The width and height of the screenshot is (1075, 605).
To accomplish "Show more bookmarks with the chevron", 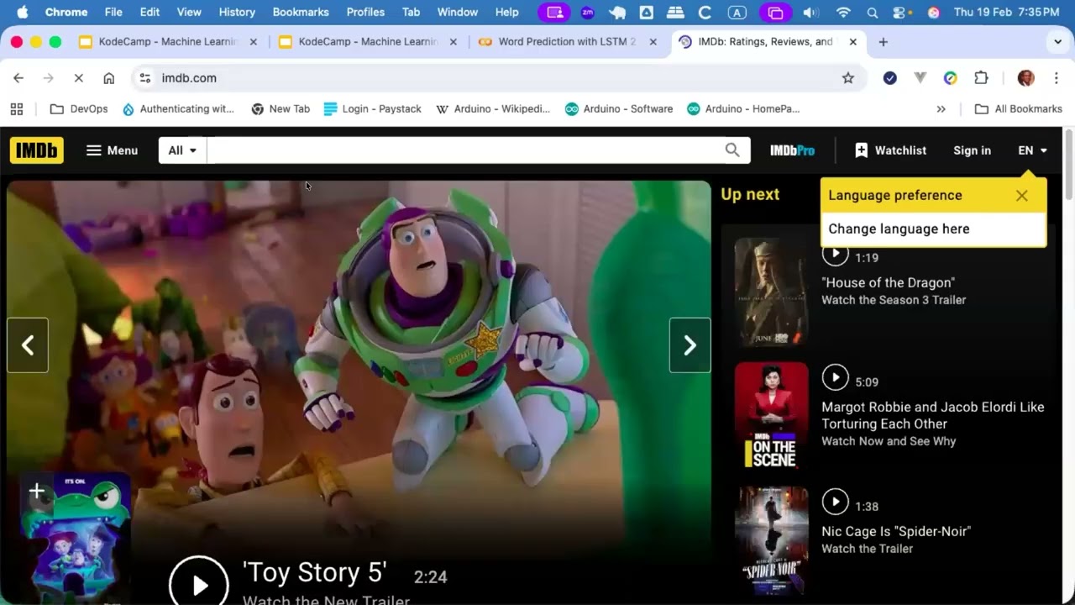I will click(941, 109).
